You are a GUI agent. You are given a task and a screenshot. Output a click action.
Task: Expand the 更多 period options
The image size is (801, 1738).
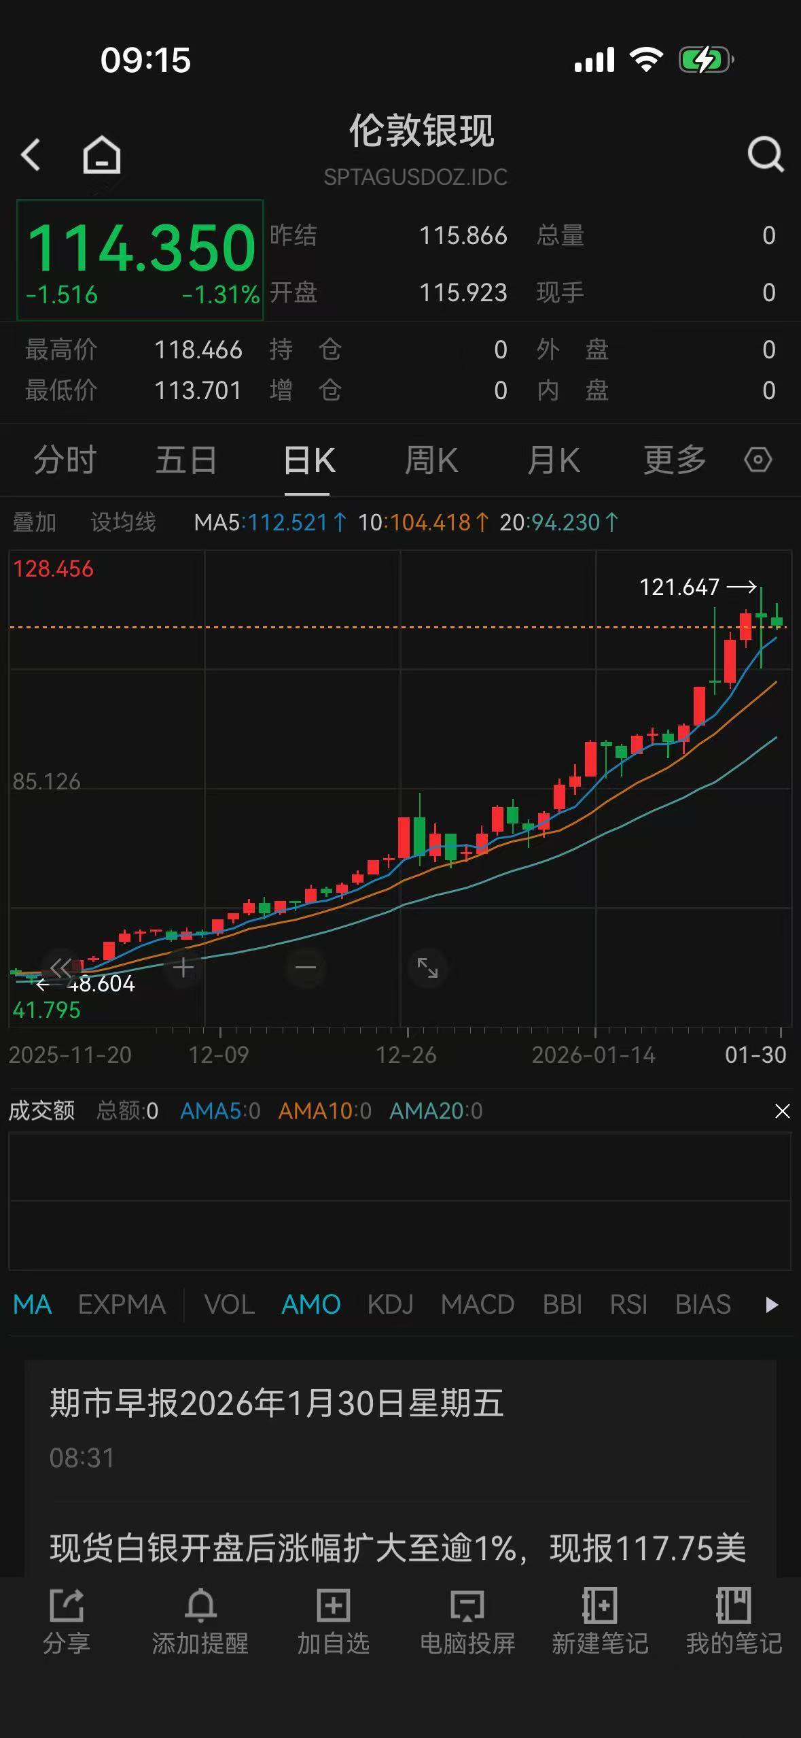[674, 460]
